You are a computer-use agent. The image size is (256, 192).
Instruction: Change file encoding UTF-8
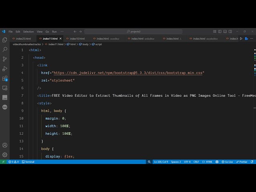pyautogui.click(x=187, y=162)
